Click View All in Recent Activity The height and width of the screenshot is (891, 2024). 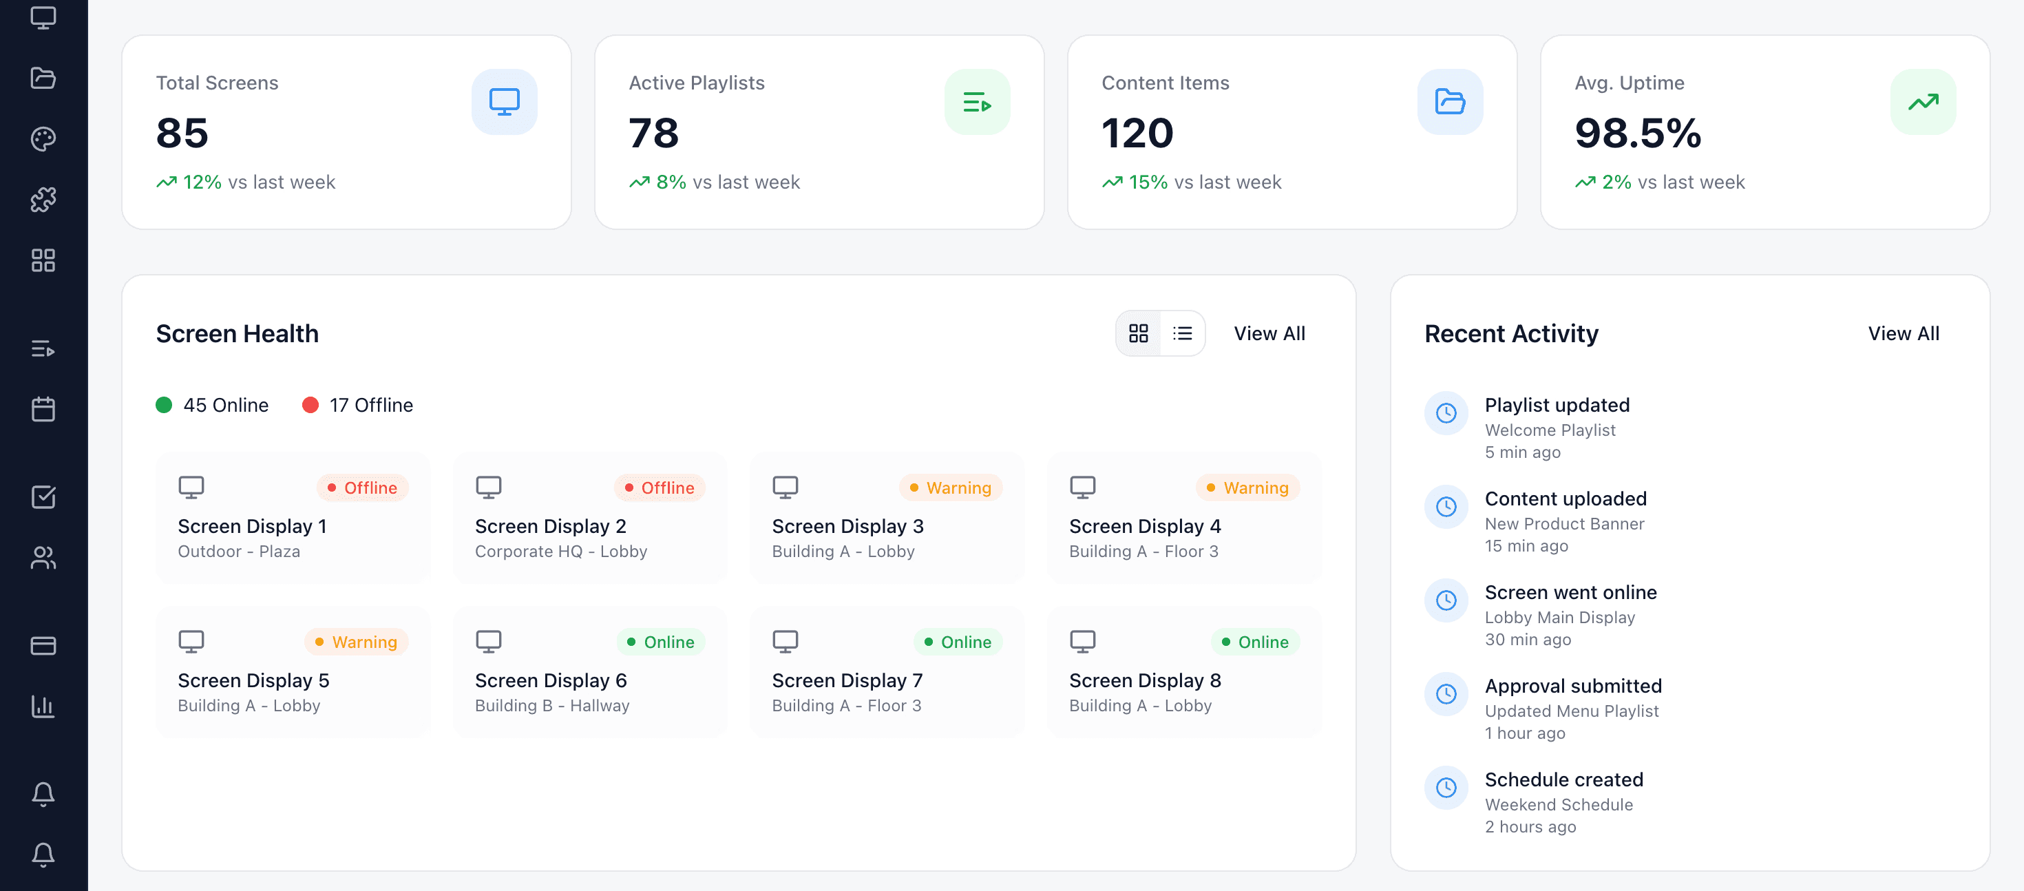(1903, 333)
